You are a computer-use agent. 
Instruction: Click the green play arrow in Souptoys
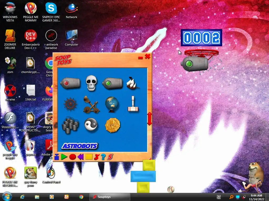coord(64,157)
